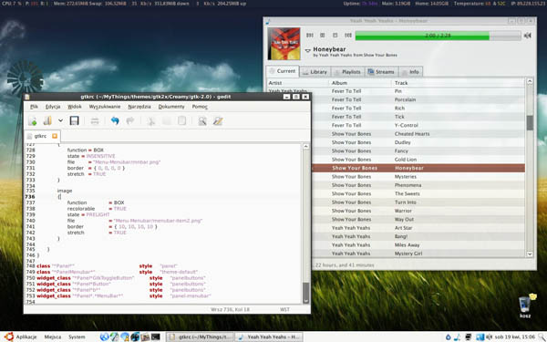Expand the arrow beside the Honeybear title
The height and width of the screenshot is (342, 547).
pos(308,50)
